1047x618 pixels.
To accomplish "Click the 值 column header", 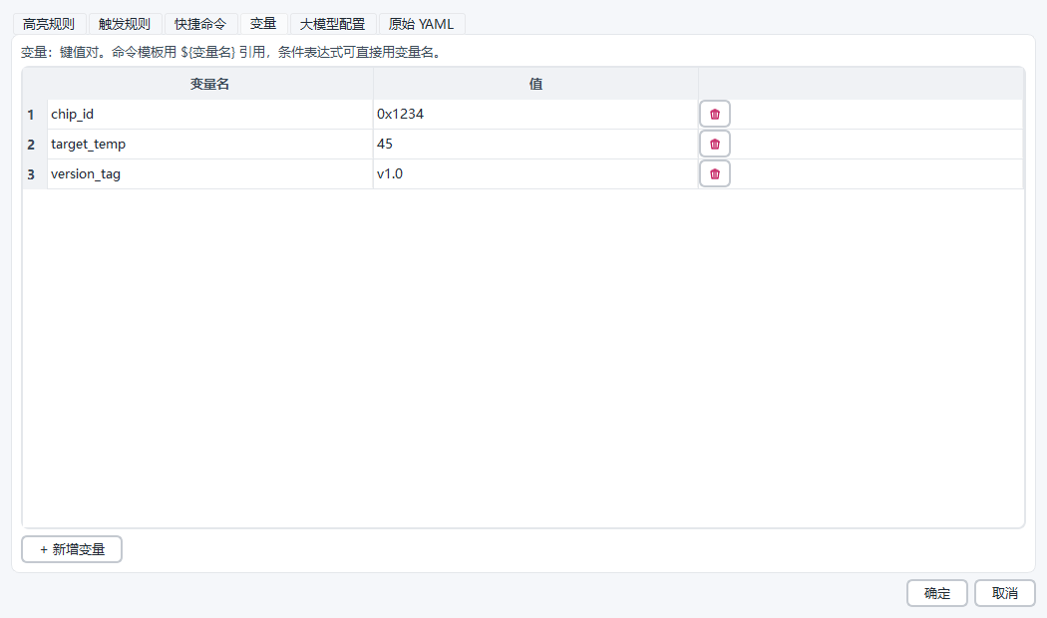I will pyautogui.click(x=535, y=84).
